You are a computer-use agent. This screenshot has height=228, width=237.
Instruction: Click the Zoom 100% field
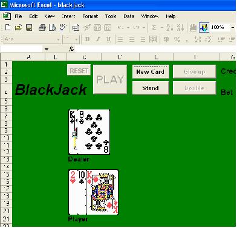pyautogui.click(x=220, y=27)
